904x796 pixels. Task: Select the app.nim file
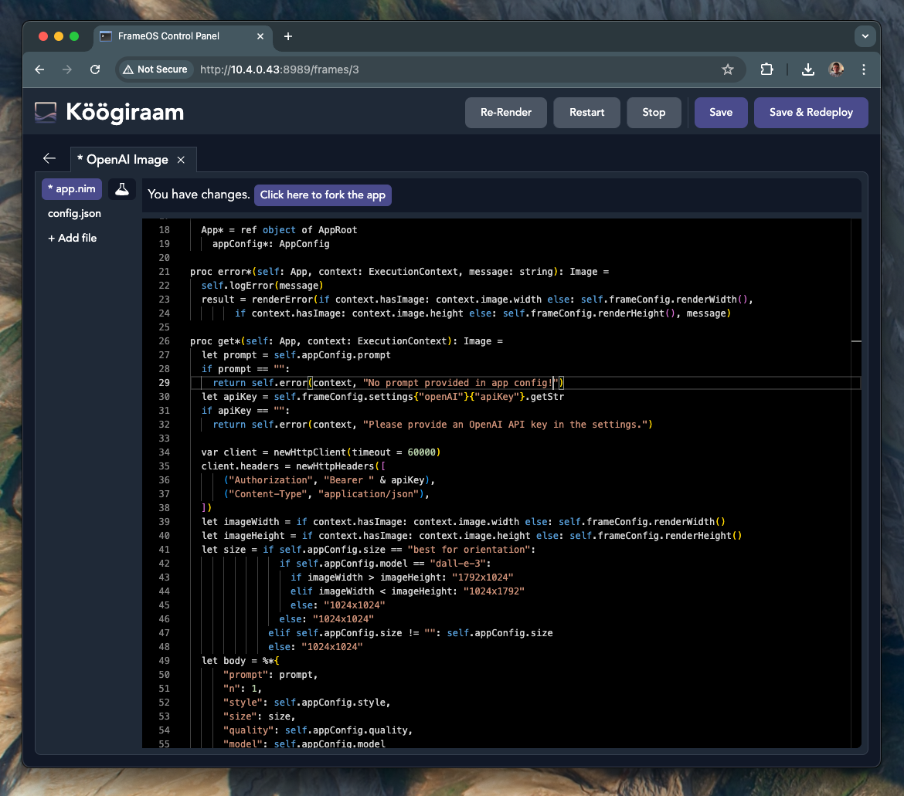tap(72, 189)
